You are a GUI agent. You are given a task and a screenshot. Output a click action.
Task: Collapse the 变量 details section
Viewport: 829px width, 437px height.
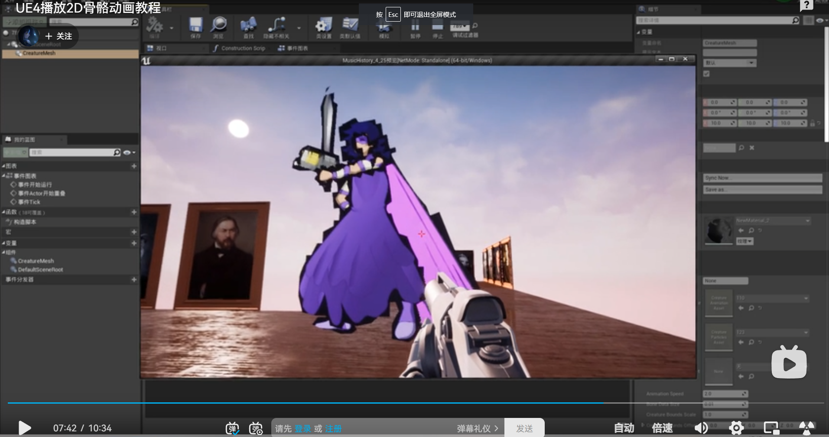click(638, 32)
